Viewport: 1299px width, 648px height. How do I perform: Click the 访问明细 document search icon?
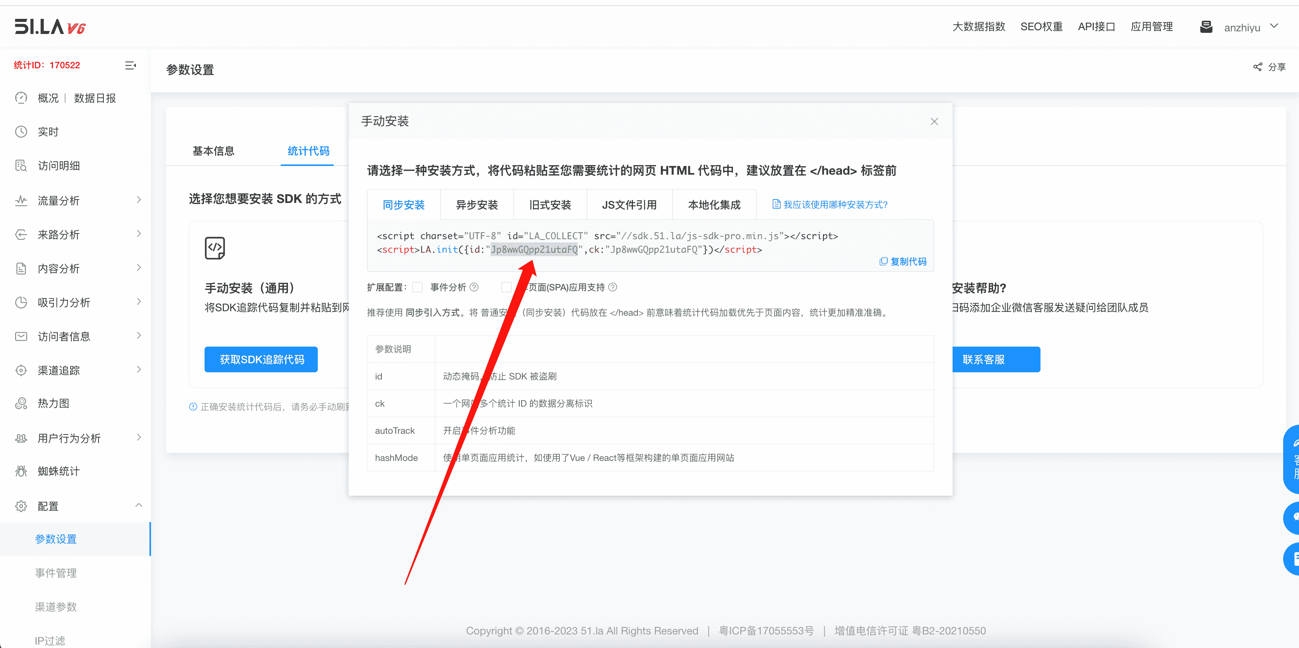tap(21, 166)
